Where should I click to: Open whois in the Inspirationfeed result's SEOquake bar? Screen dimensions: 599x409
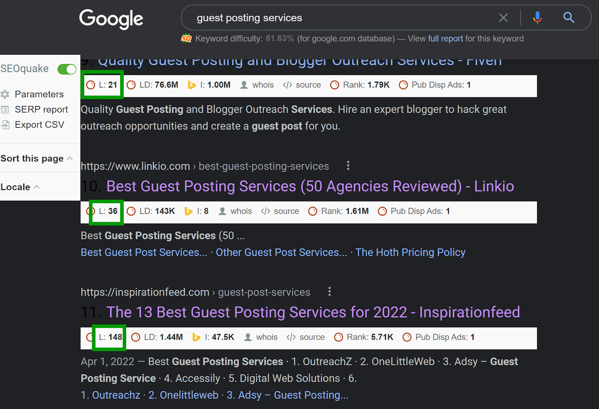(261, 337)
